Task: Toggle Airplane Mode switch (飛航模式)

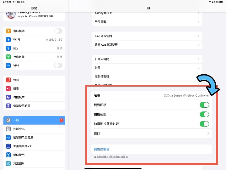Action: [58, 31]
